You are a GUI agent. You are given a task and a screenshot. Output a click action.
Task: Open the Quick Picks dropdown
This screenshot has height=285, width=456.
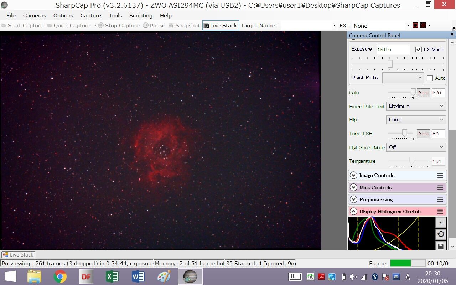[403, 78]
